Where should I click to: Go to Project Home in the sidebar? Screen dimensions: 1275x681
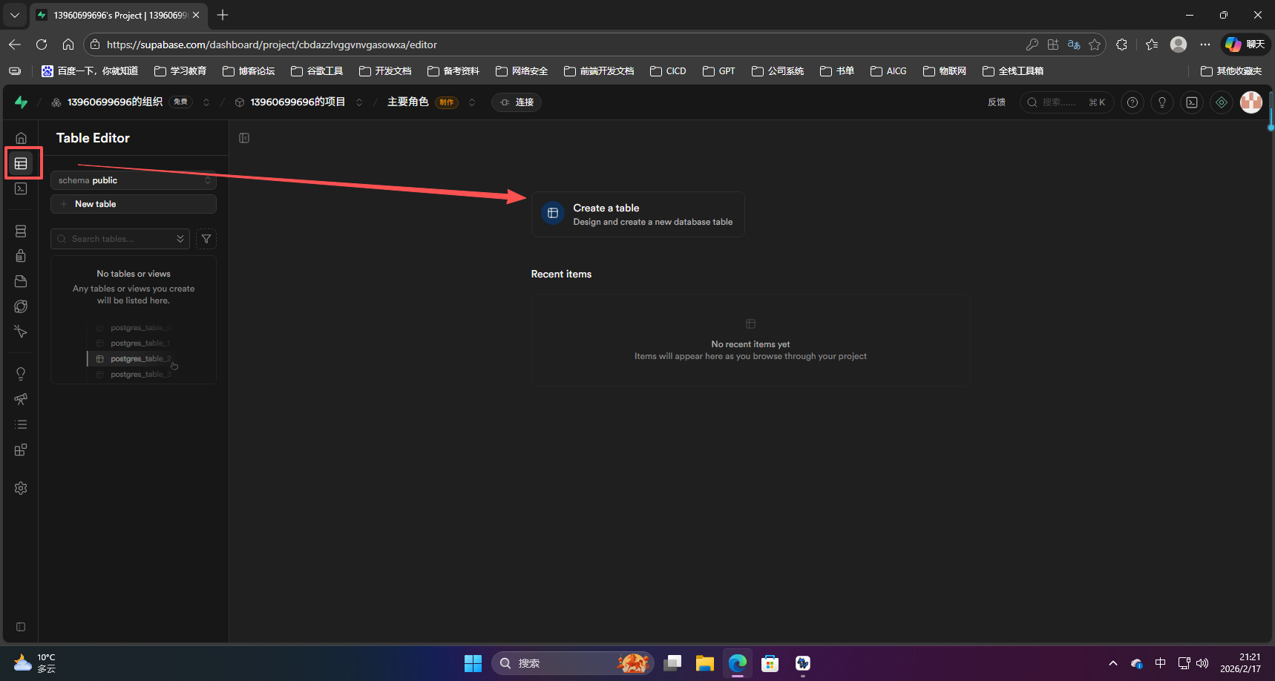(x=21, y=138)
